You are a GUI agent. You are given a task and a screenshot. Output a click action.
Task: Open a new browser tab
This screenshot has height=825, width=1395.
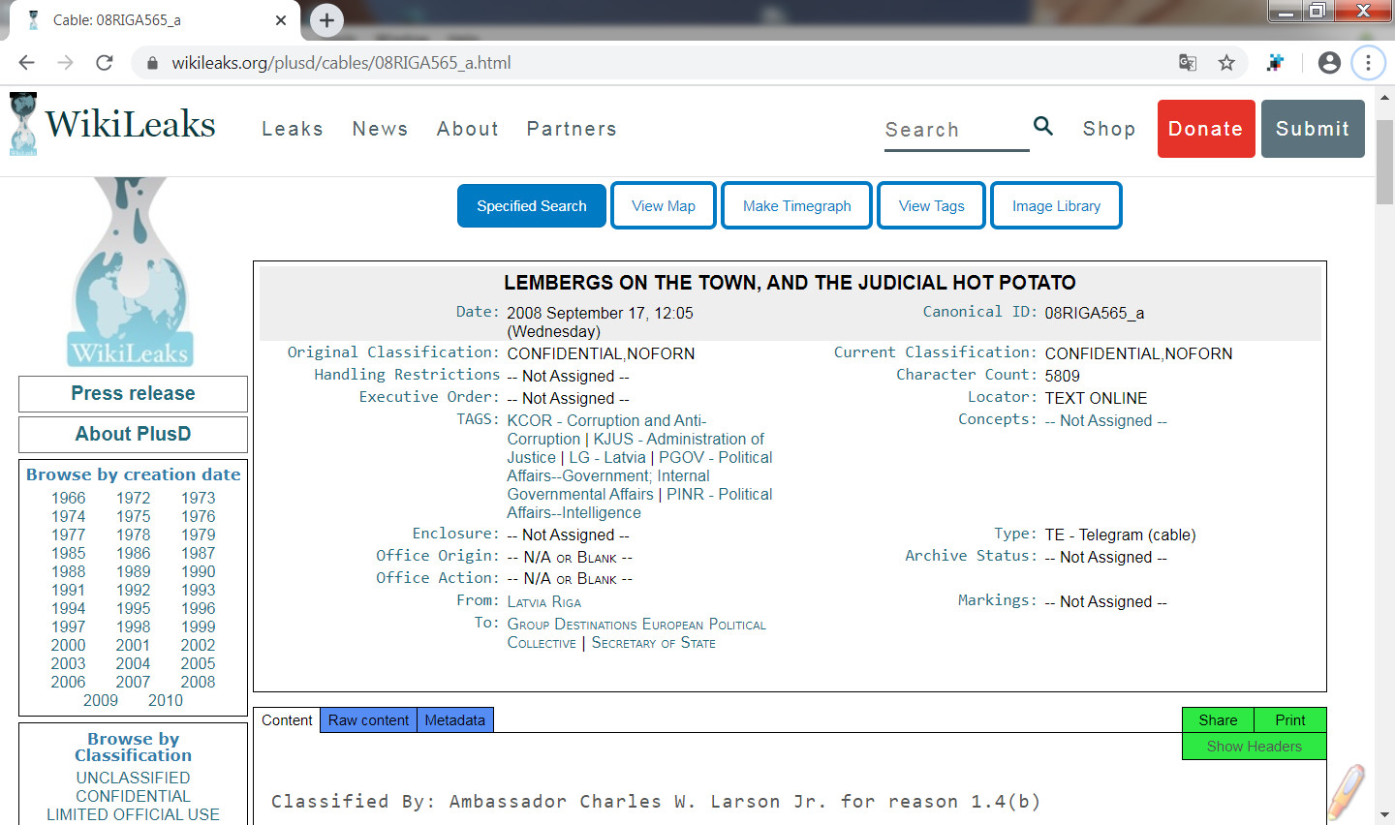[x=326, y=19]
